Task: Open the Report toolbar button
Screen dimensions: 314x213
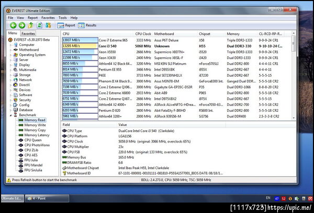Action: coord(66,26)
